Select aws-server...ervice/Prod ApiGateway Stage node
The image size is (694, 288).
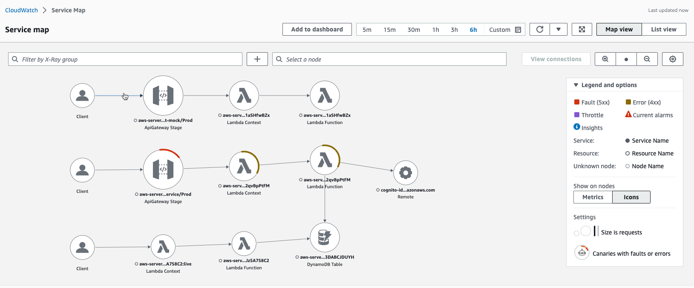163,169
